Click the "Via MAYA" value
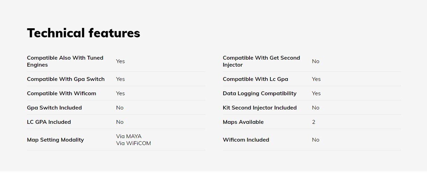The width and height of the screenshot is (427, 173). click(129, 136)
